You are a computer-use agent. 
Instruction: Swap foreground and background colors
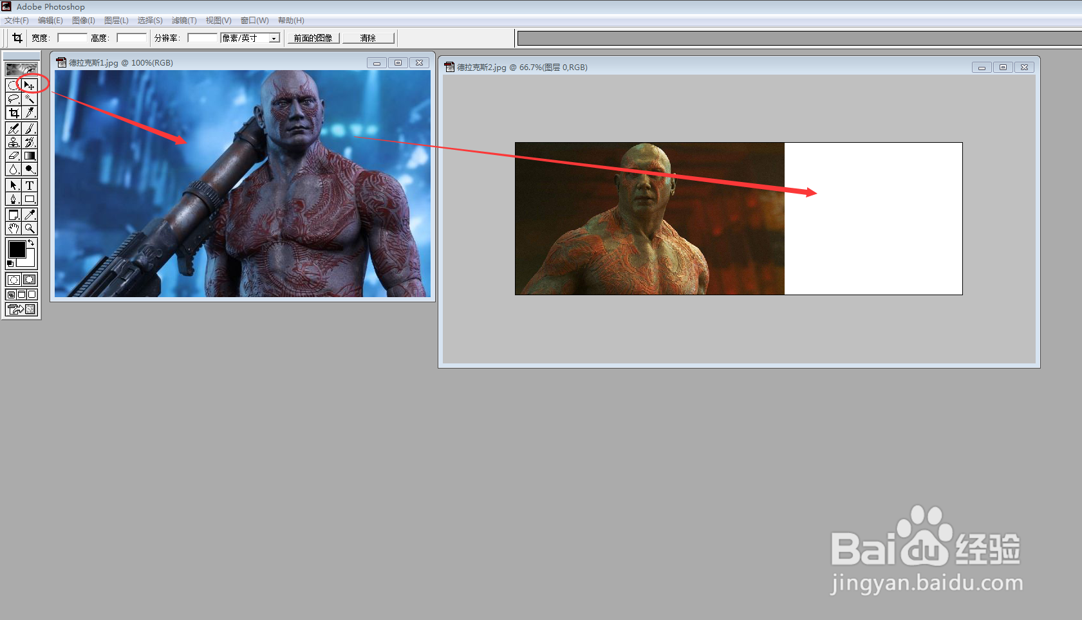point(31,242)
